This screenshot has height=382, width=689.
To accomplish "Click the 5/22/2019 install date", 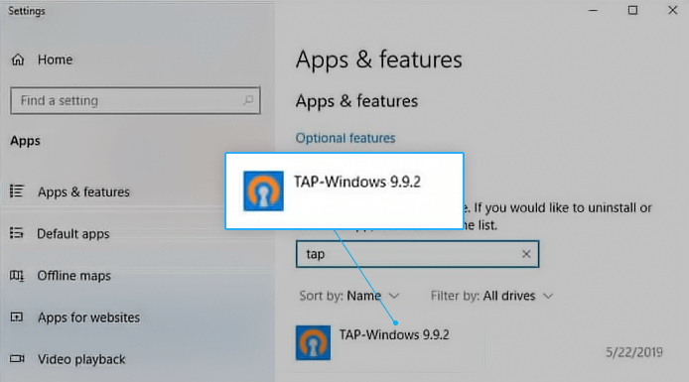I will click(634, 352).
